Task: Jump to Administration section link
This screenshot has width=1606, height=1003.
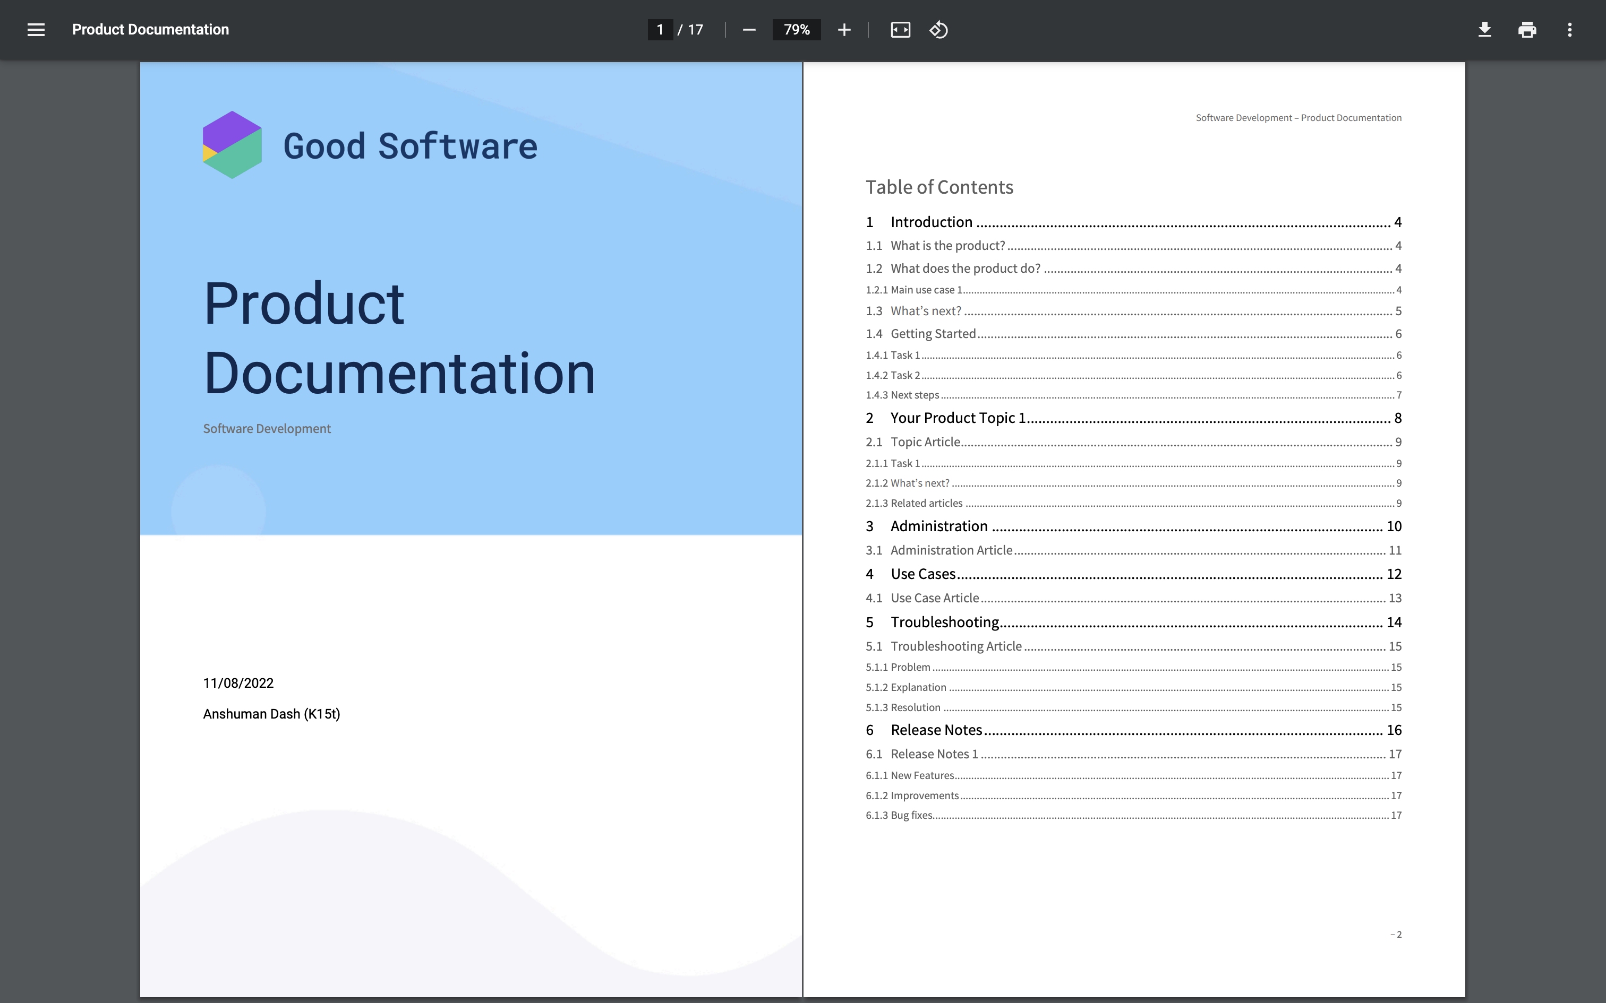Action: click(938, 526)
